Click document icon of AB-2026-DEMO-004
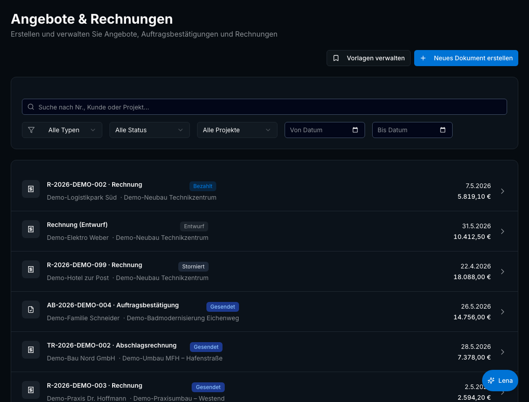 [x=31, y=309]
